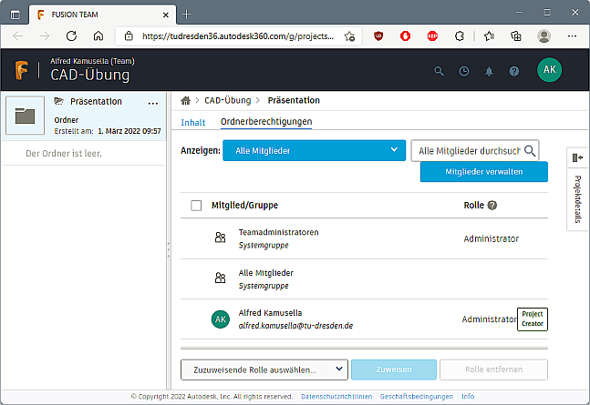Select the Ordnerberechtigungen tab
590x405 pixels.
pyautogui.click(x=266, y=122)
